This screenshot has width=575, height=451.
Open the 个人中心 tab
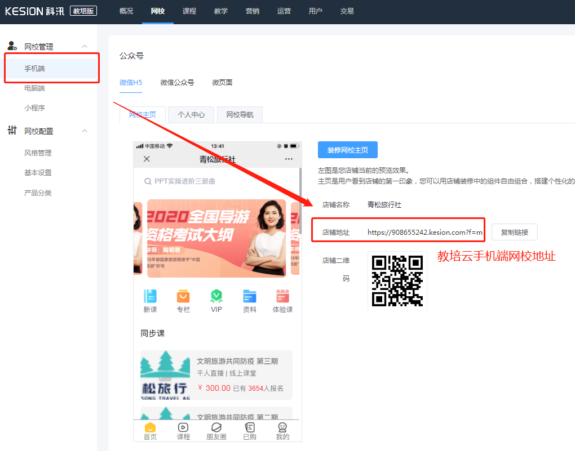tap(191, 115)
